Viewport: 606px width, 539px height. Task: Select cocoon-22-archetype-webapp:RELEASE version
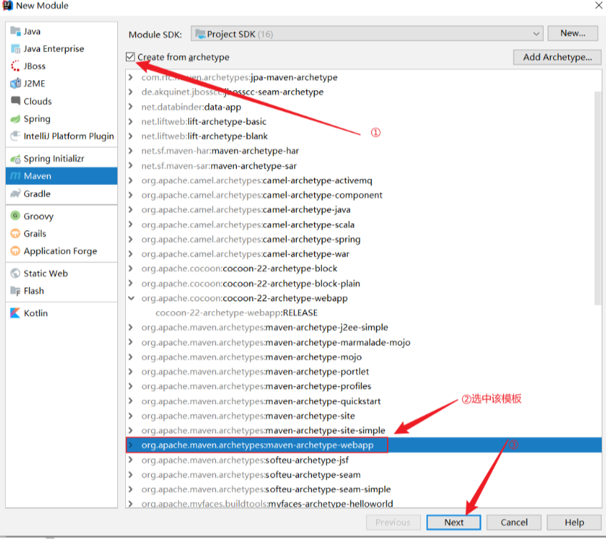tap(237, 312)
